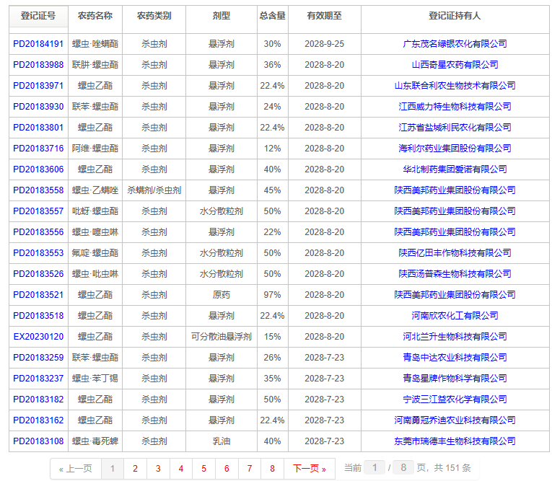Open registration PD20183553
Viewport: 552px width, 481px height.
pyautogui.click(x=38, y=253)
